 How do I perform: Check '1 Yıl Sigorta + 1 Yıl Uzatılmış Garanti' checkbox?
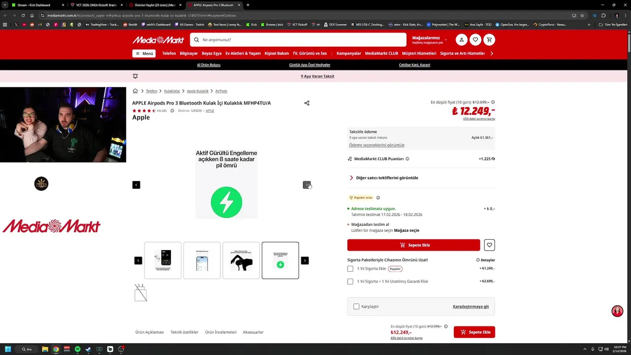click(350, 282)
